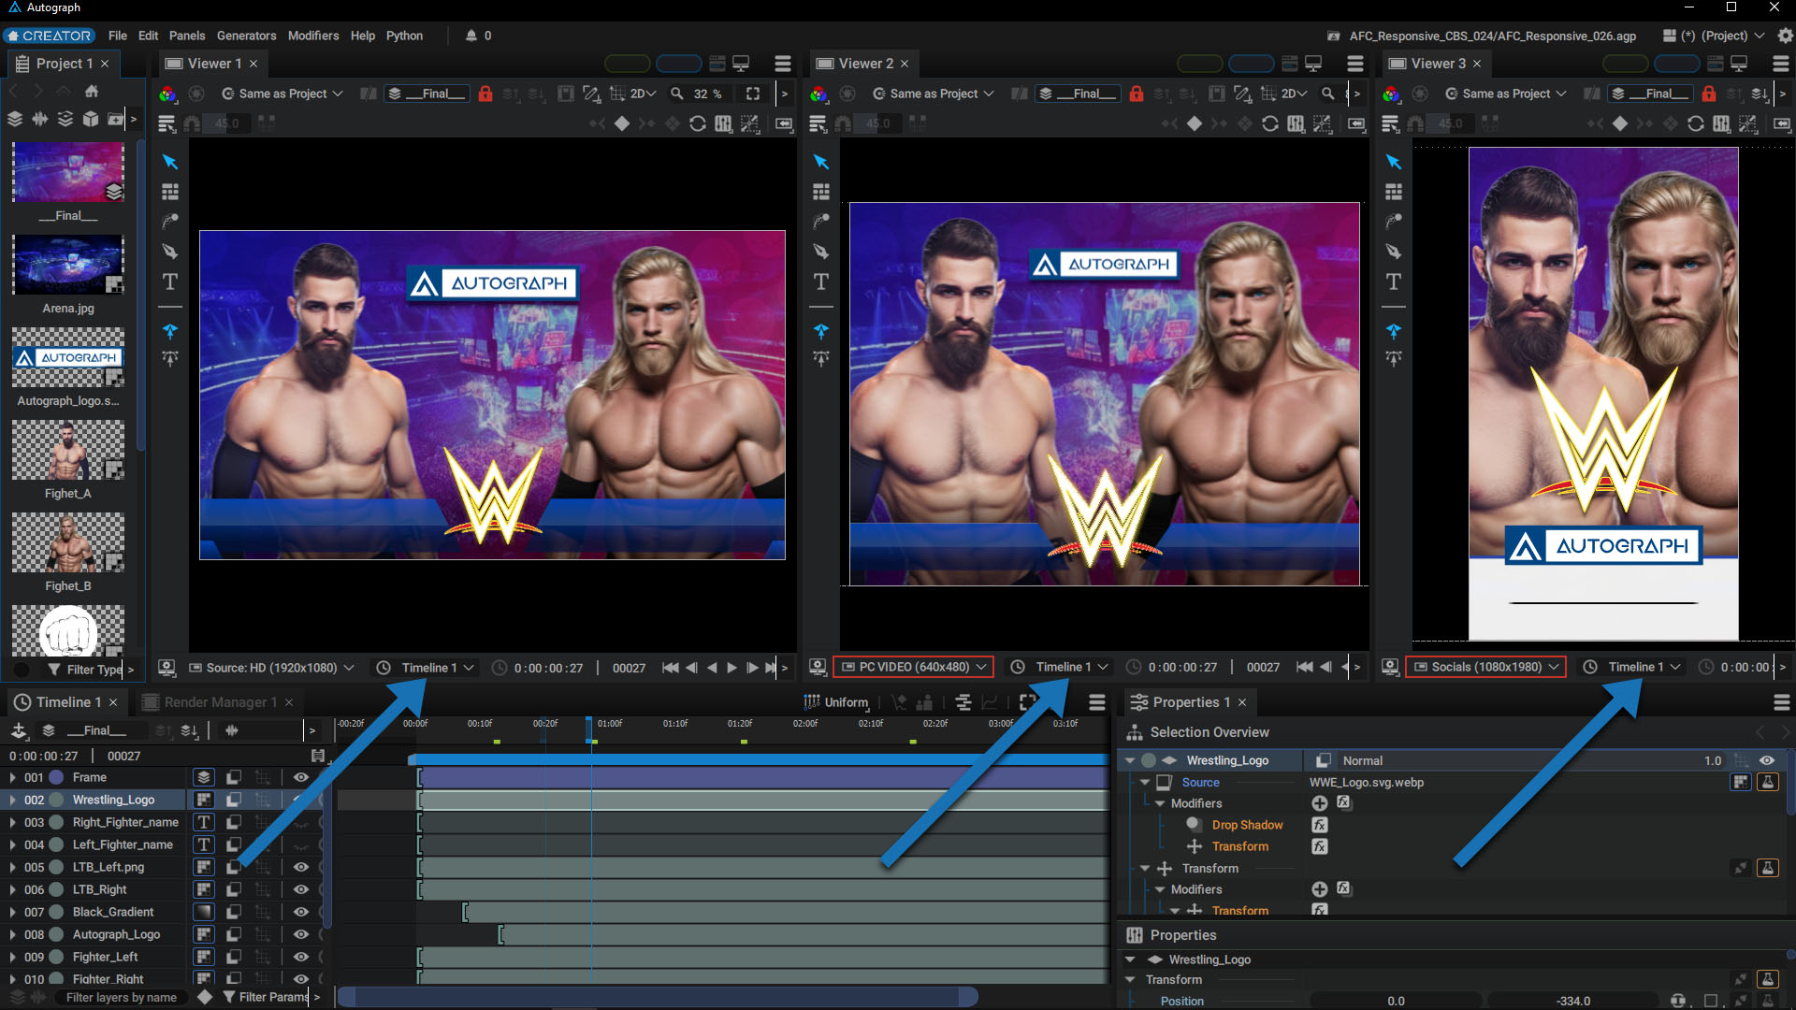Viewport: 1796px width, 1010px height.
Task: Click the home icon in Project panel
Action: (x=92, y=92)
